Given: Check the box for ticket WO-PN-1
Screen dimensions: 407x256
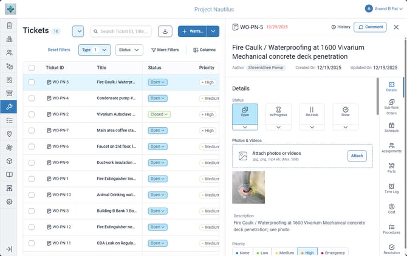Looking at the screenshot, I should pos(32,179).
